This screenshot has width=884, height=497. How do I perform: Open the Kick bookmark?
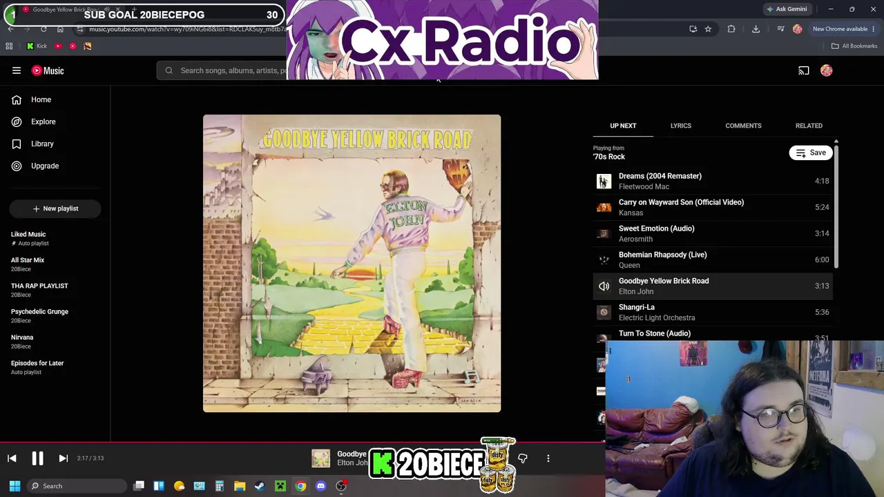coord(37,46)
